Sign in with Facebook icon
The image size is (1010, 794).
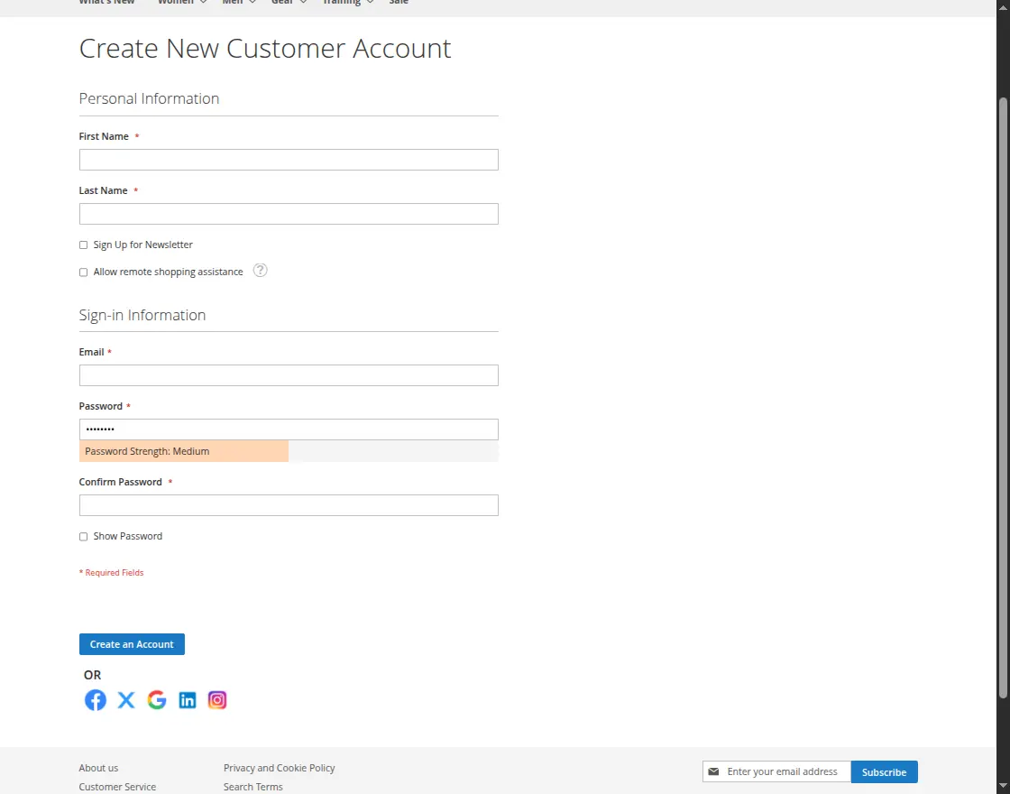(95, 699)
